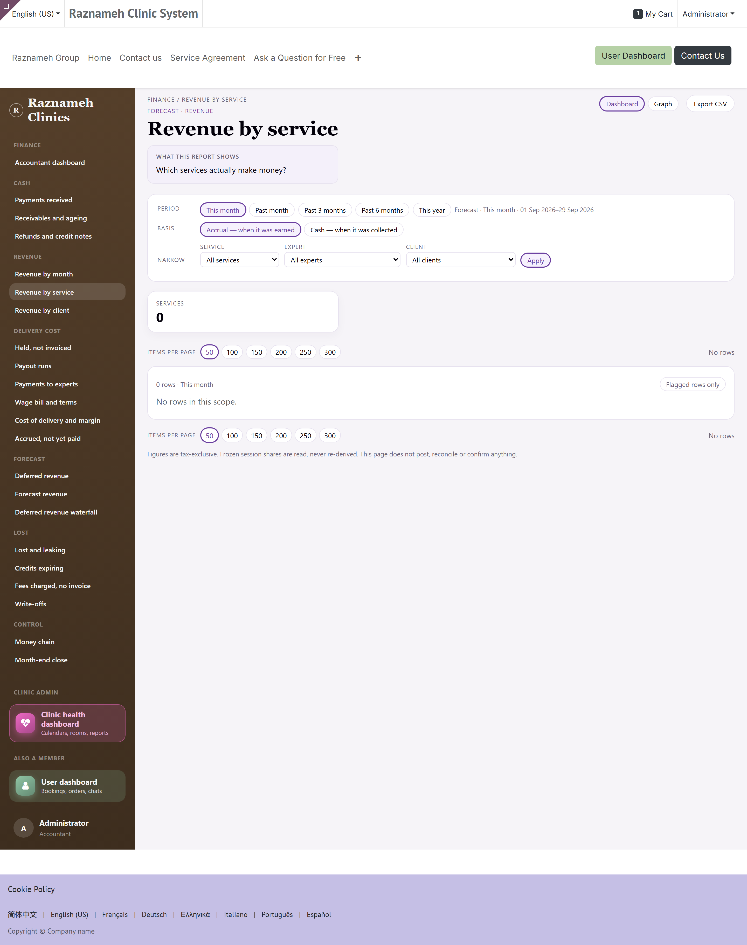Switch site language to Français
The width and height of the screenshot is (747, 945).
(115, 914)
